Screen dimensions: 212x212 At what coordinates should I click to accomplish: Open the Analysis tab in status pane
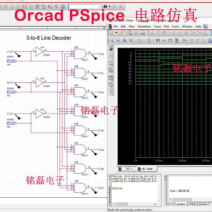pyautogui.click(x=181, y=204)
